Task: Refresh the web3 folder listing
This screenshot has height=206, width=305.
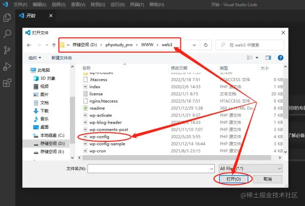Action: tap(206, 45)
